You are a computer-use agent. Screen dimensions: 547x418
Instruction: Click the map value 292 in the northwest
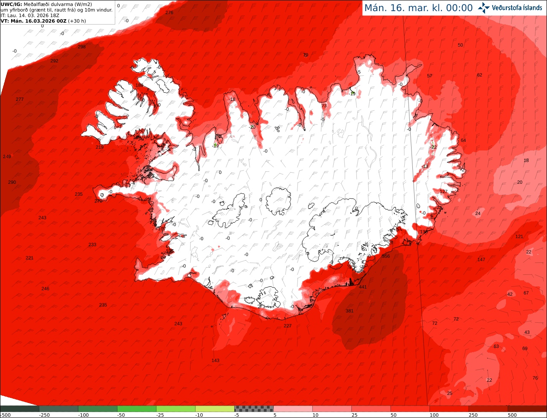(x=54, y=61)
